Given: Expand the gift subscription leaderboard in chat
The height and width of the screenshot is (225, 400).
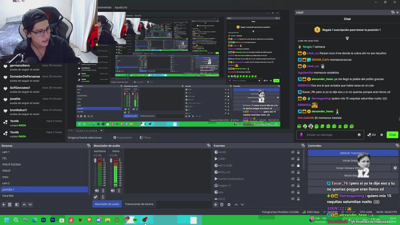Looking at the screenshot, I should [347, 38].
